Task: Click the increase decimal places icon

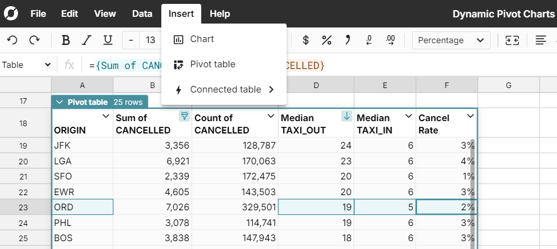Action: coord(390,40)
